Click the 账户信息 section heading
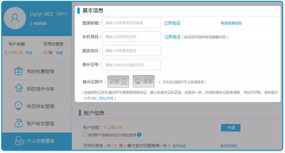Image resolution: width=285 pixels, height=153 pixels. [94, 113]
